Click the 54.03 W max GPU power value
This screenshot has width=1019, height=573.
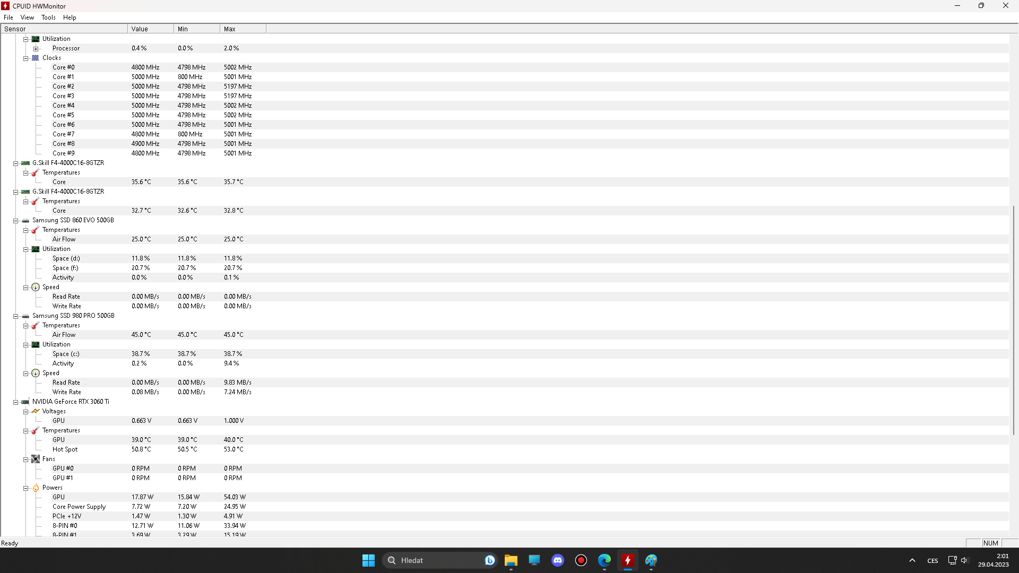click(235, 497)
